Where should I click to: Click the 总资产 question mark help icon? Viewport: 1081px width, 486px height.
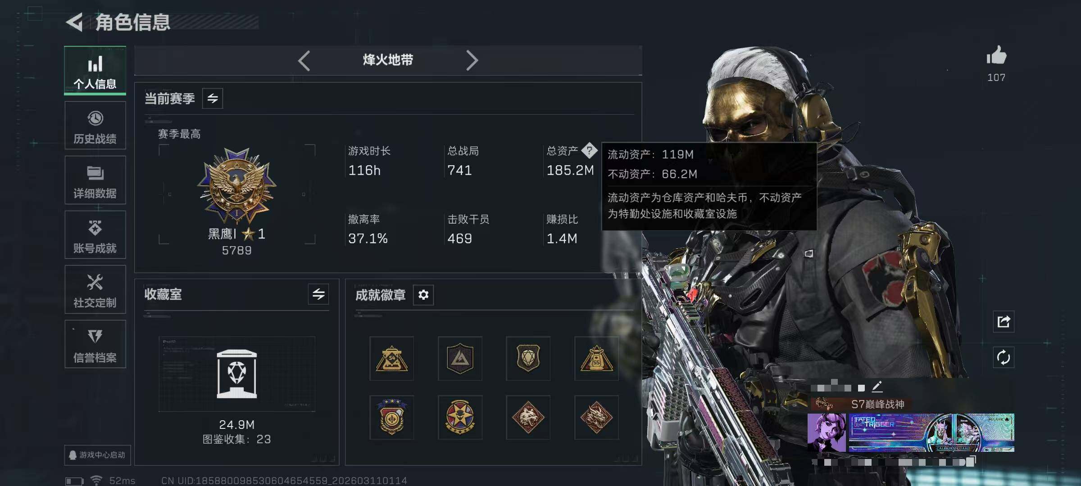click(x=589, y=151)
